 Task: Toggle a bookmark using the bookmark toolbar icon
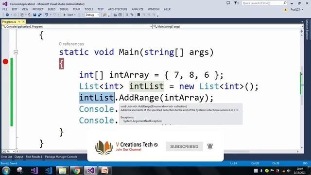coord(138,15)
